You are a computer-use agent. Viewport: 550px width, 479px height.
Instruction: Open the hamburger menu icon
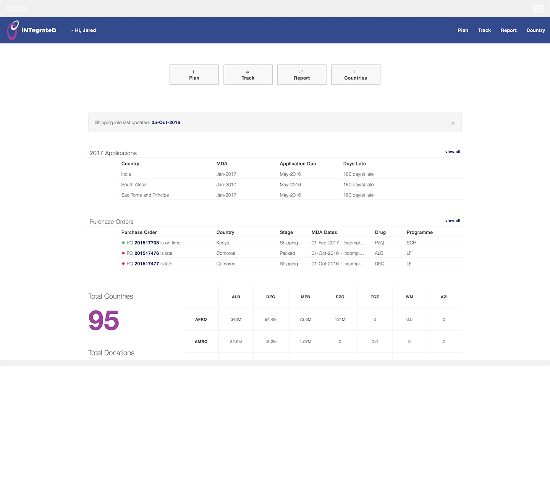538,9
